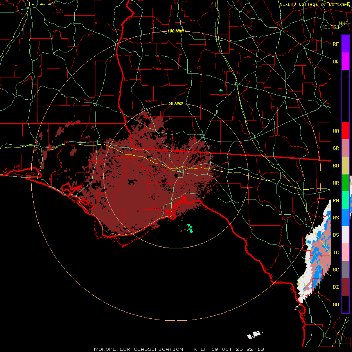Choose the mint green RA swatch
352x352 pixels.
click(345, 200)
